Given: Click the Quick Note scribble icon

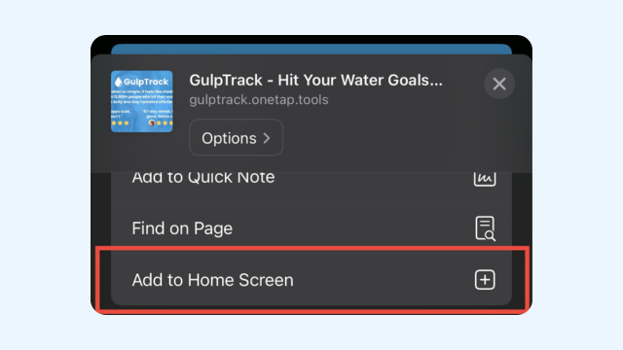Looking at the screenshot, I should click(485, 179).
